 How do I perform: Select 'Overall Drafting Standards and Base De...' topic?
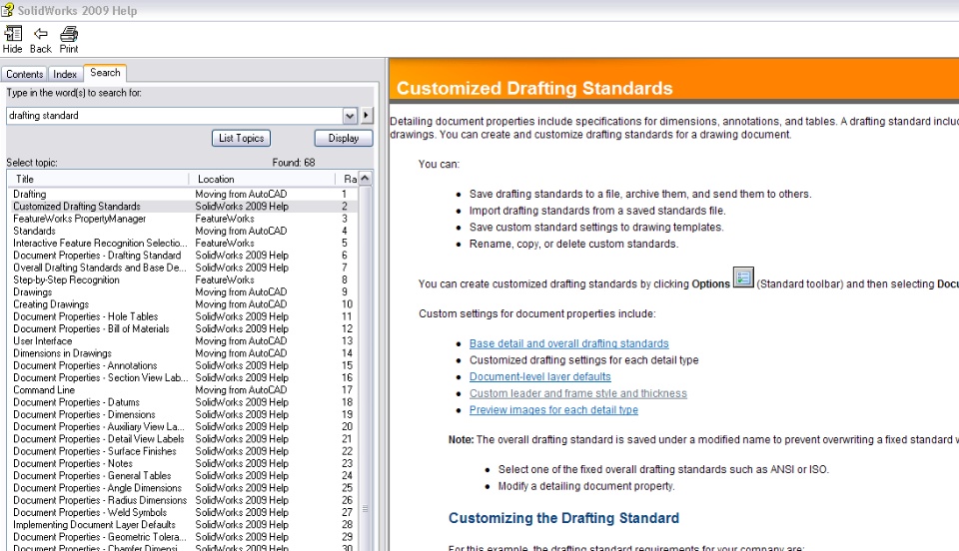[184, 267]
